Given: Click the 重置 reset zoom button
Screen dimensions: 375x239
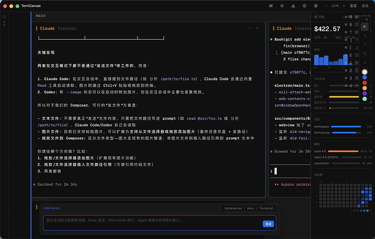Looking at the screenshot, I should point(353,6).
